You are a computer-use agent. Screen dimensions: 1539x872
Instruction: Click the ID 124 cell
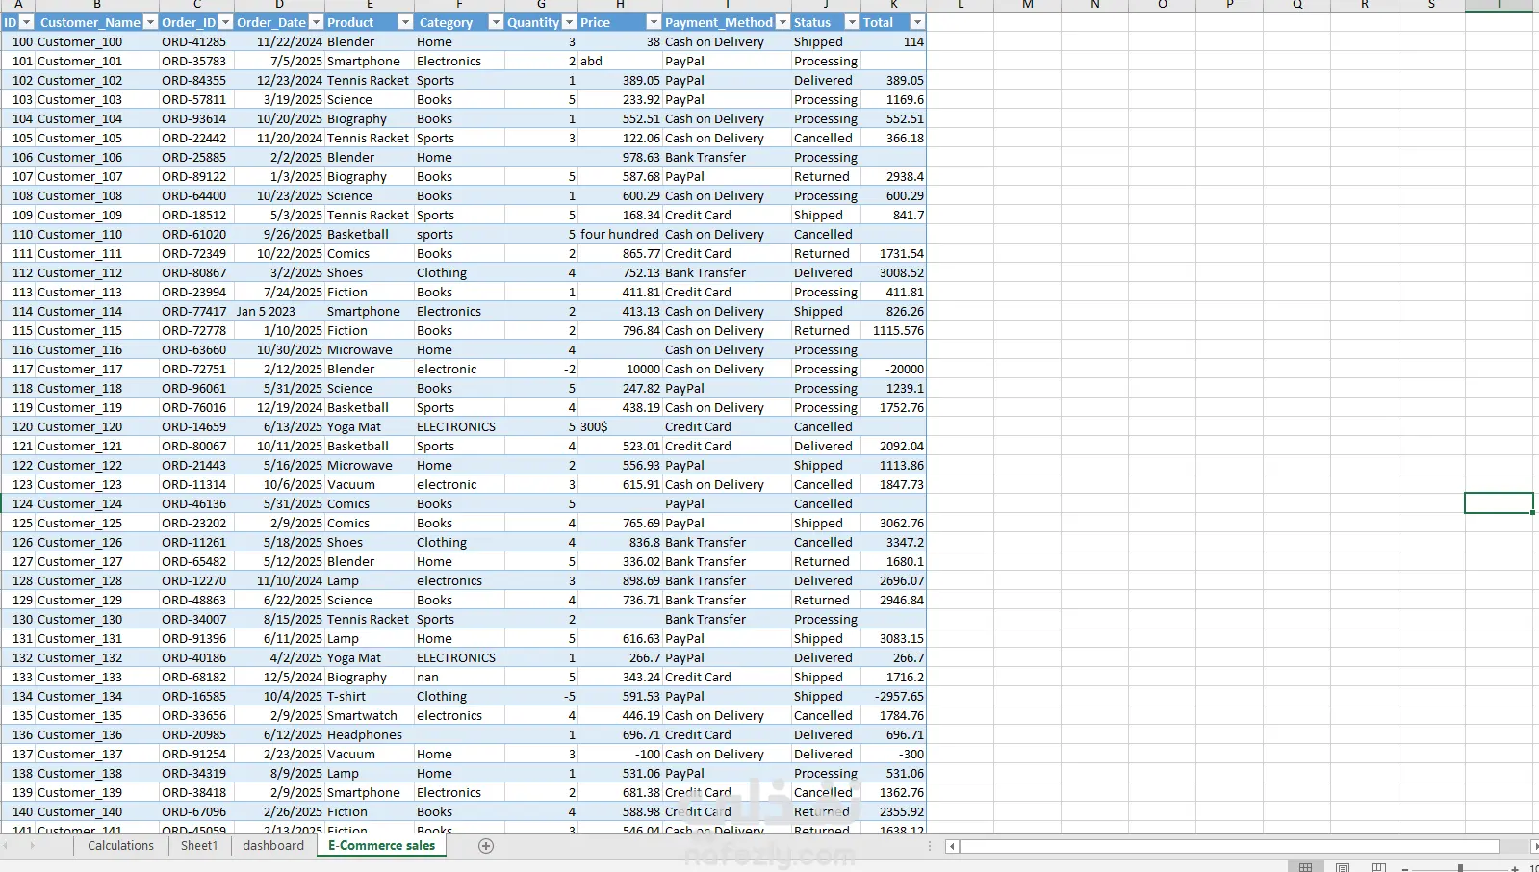coord(18,503)
